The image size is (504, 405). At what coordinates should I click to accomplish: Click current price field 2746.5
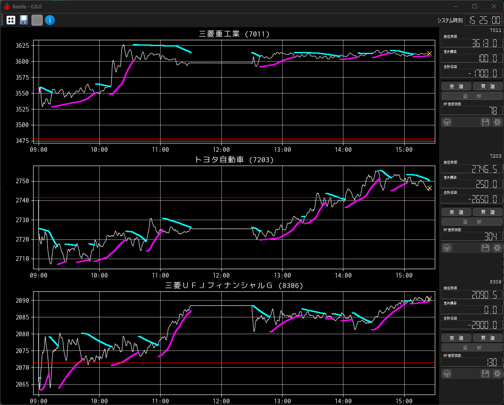(x=471, y=169)
